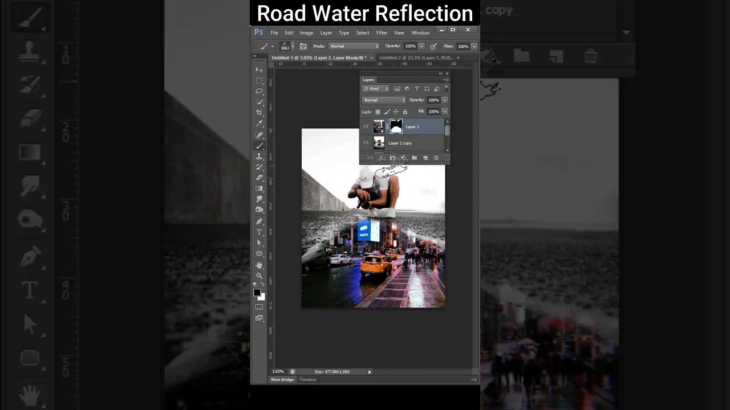Select the Eyedropper tool
730x410 pixels.
click(259, 124)
